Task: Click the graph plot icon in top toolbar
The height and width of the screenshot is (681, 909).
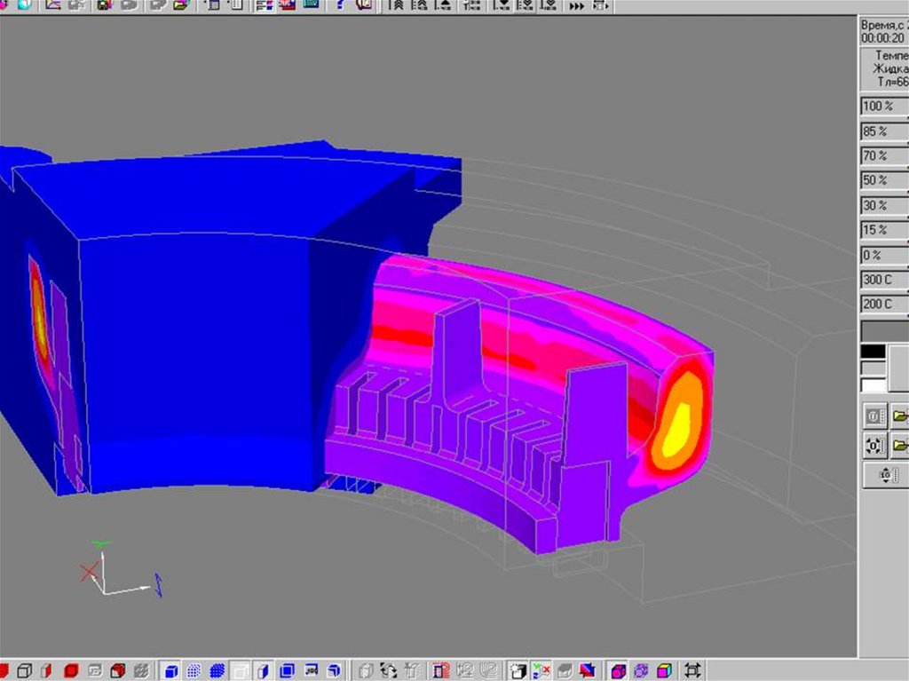Action: tap(53, 5)
